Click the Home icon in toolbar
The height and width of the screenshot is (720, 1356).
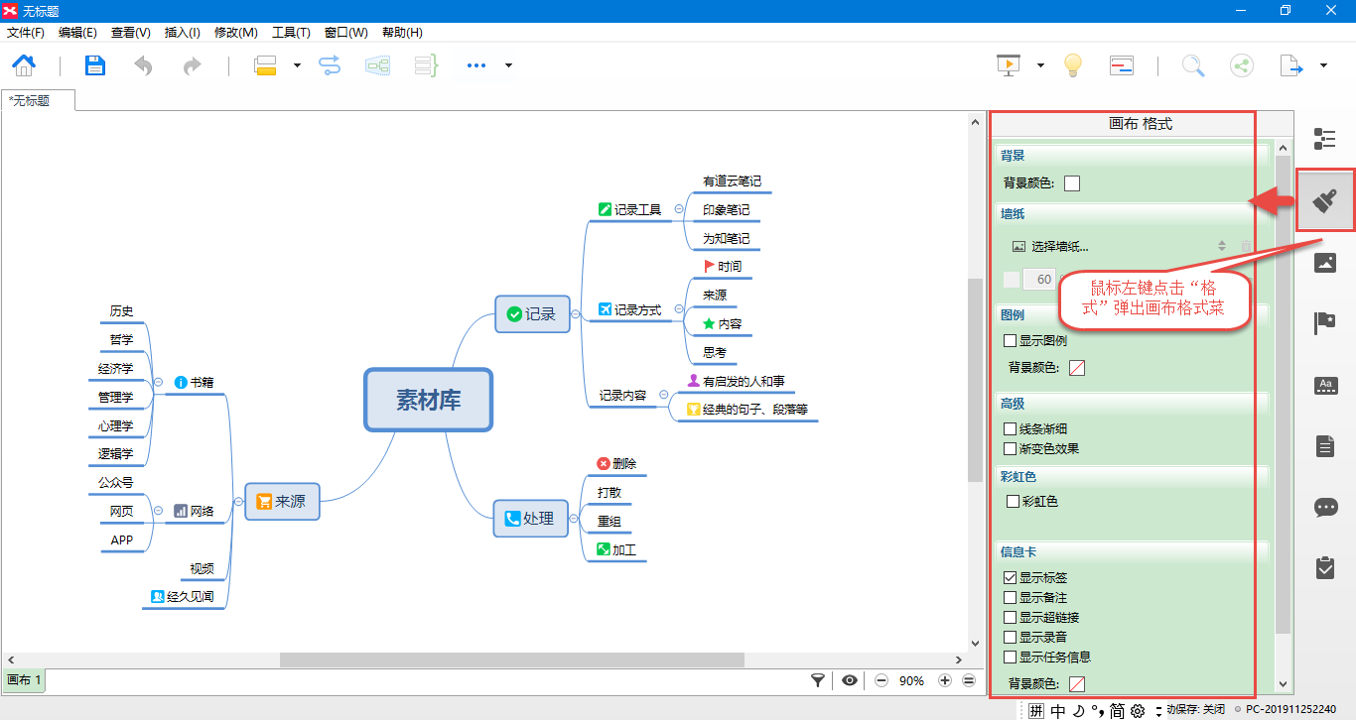(x=24, y=66)
